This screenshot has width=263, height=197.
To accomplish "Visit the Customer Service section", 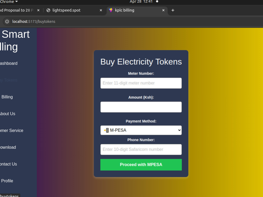I will point(12,131).
